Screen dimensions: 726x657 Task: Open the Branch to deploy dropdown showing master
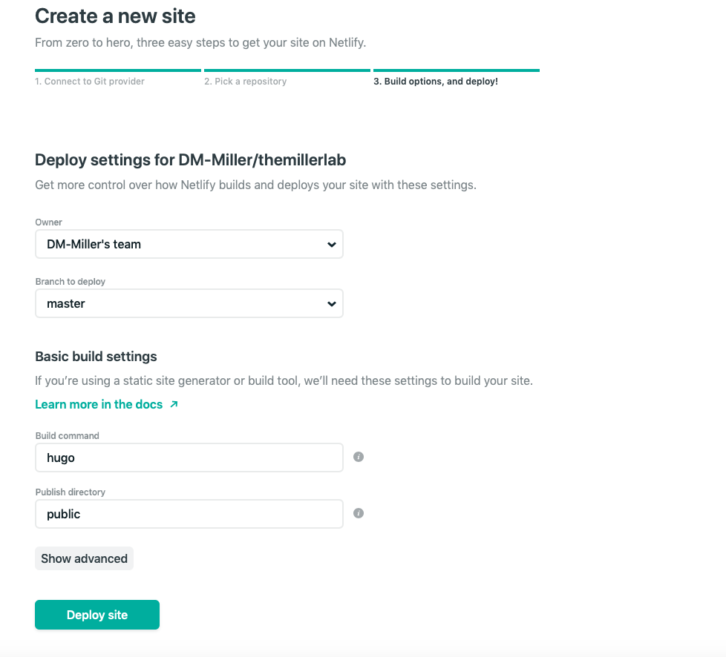click(x=189, y=303)
